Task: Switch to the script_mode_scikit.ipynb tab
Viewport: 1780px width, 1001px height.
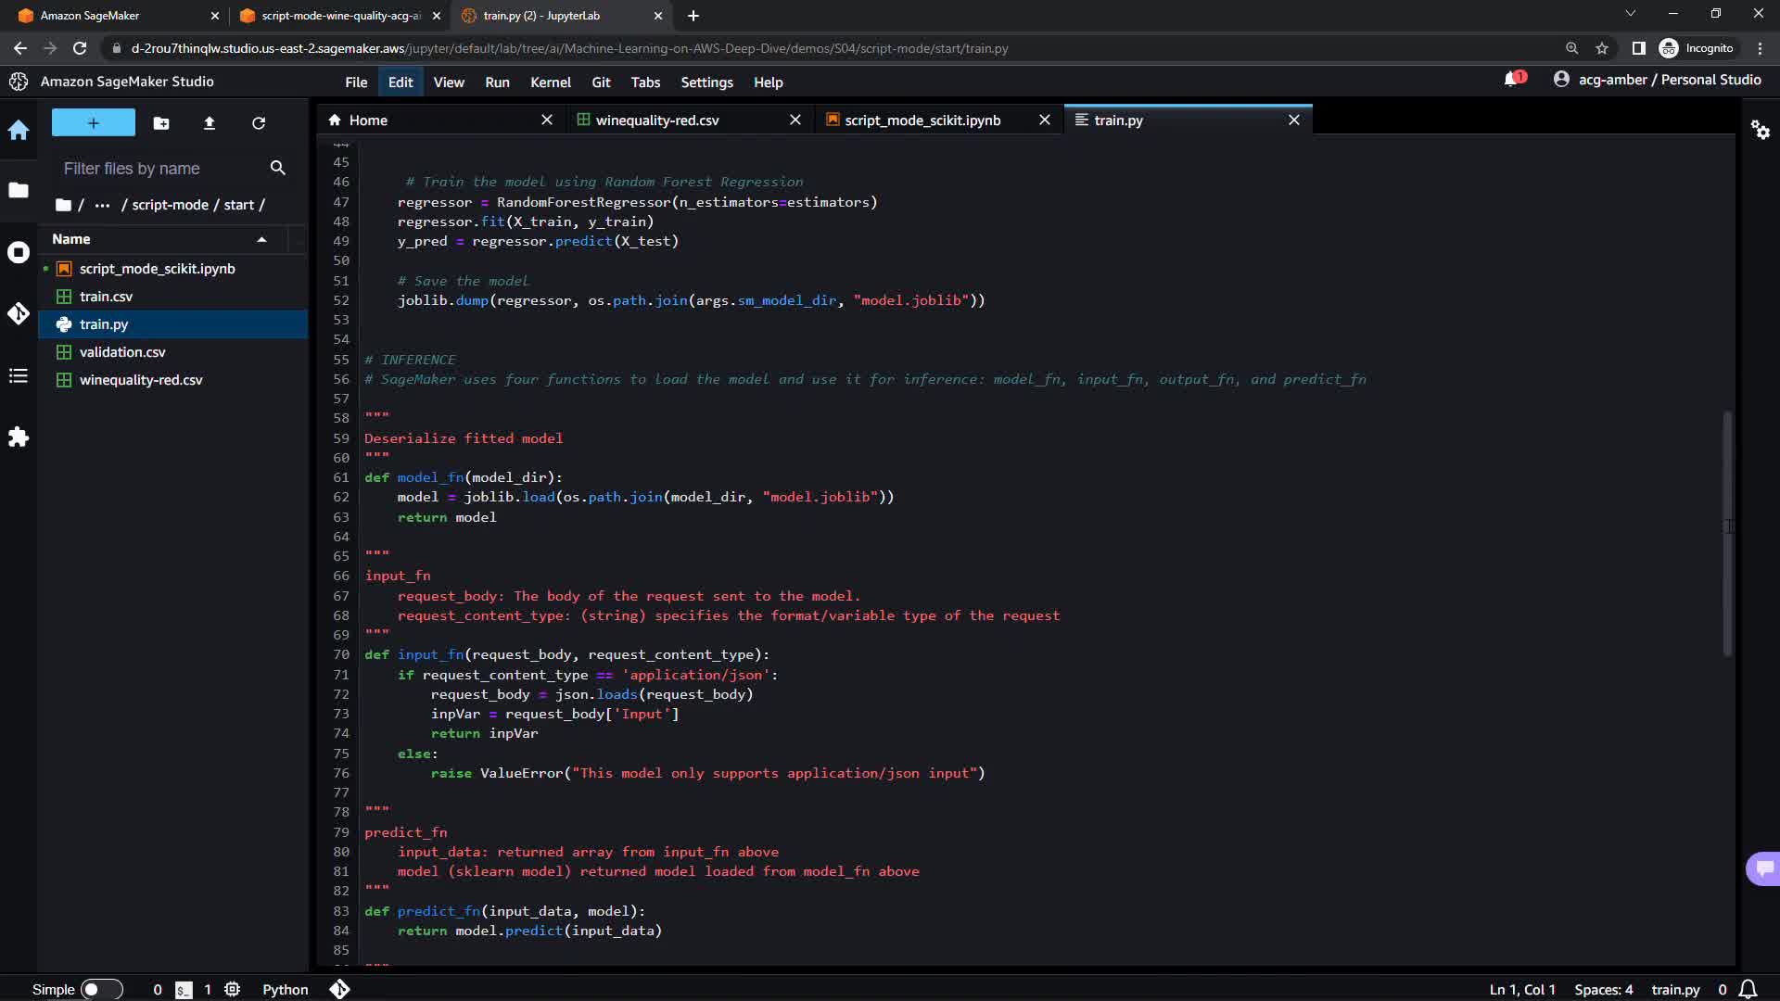Action: click(922, 120)
